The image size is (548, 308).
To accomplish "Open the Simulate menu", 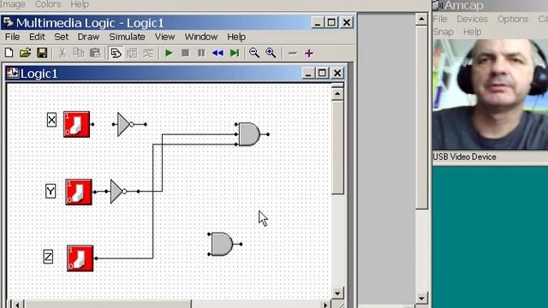I will [127, 37].
